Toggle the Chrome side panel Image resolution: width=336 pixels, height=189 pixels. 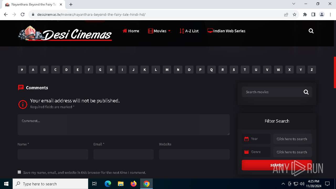pyautogui.click(x=313, y=14)
